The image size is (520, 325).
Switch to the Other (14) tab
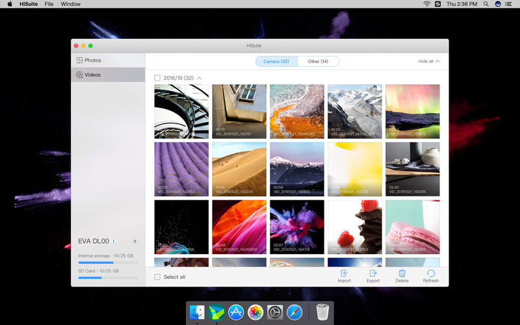tap(318, 61)
